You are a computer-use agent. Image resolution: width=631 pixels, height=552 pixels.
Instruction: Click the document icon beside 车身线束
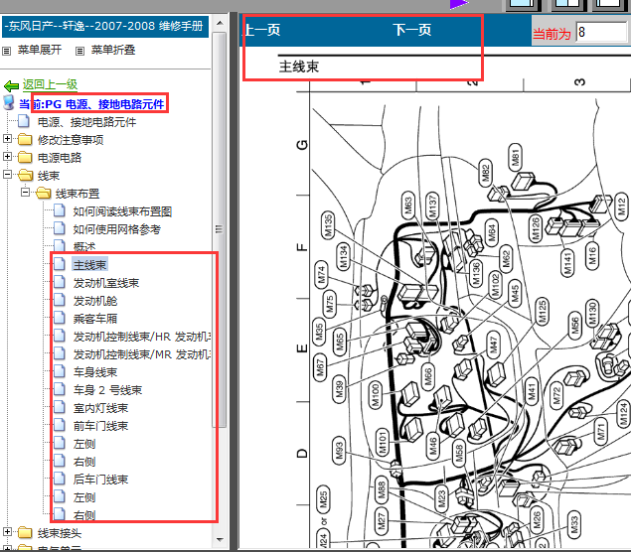[x=60, y=371]
